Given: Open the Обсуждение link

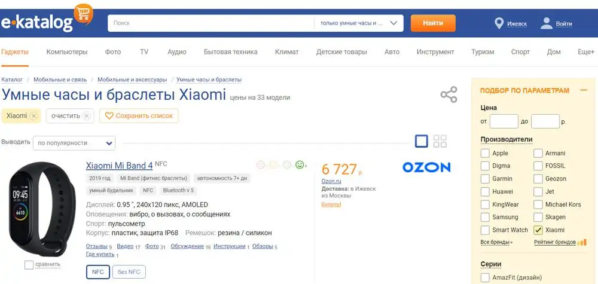Looking at the screenshot, I should point(187,246).
